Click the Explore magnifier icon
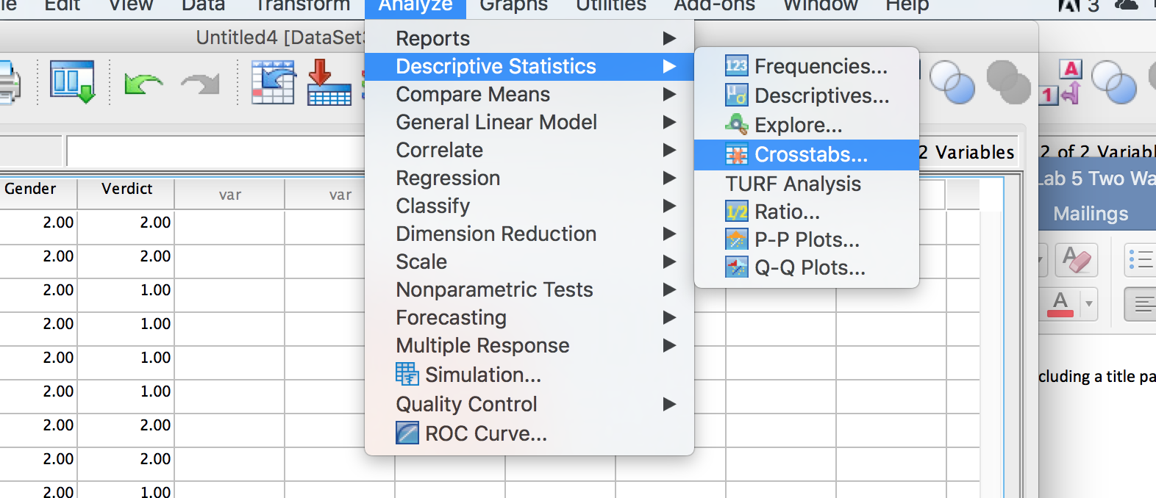This screenshot has width=1156, height=498. pyautogui.click(x=736, y=124)
